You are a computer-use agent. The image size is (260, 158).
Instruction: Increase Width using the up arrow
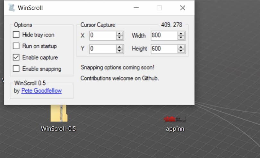tap(181, 34)
